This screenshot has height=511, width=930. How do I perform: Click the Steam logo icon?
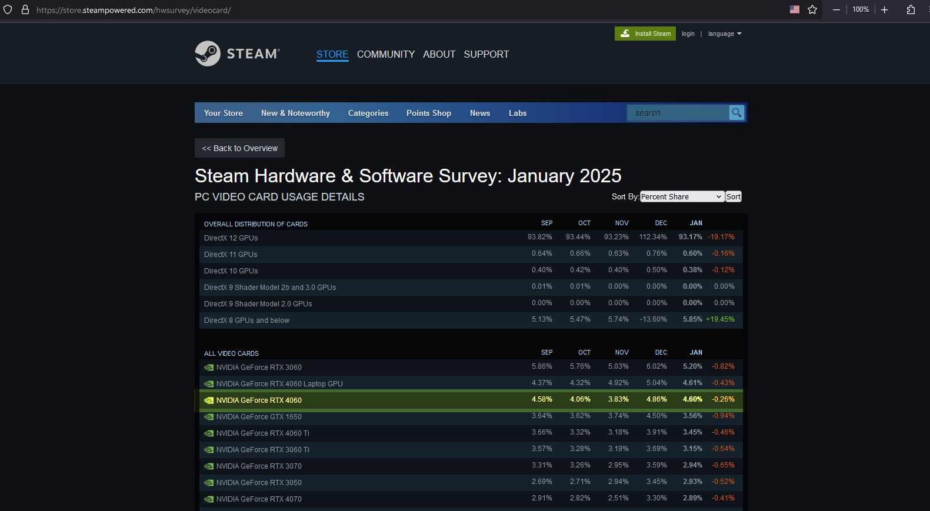click(x=208, y=54)
